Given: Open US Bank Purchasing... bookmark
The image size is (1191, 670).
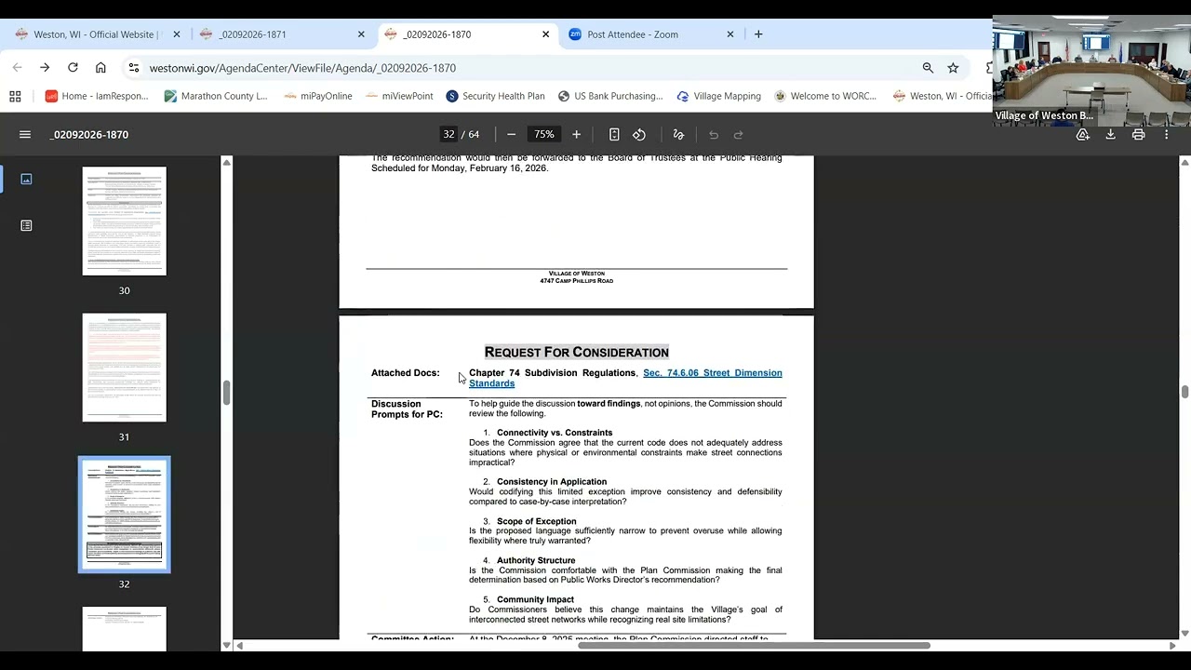Looking at the screenshot, I should [610, 96].
